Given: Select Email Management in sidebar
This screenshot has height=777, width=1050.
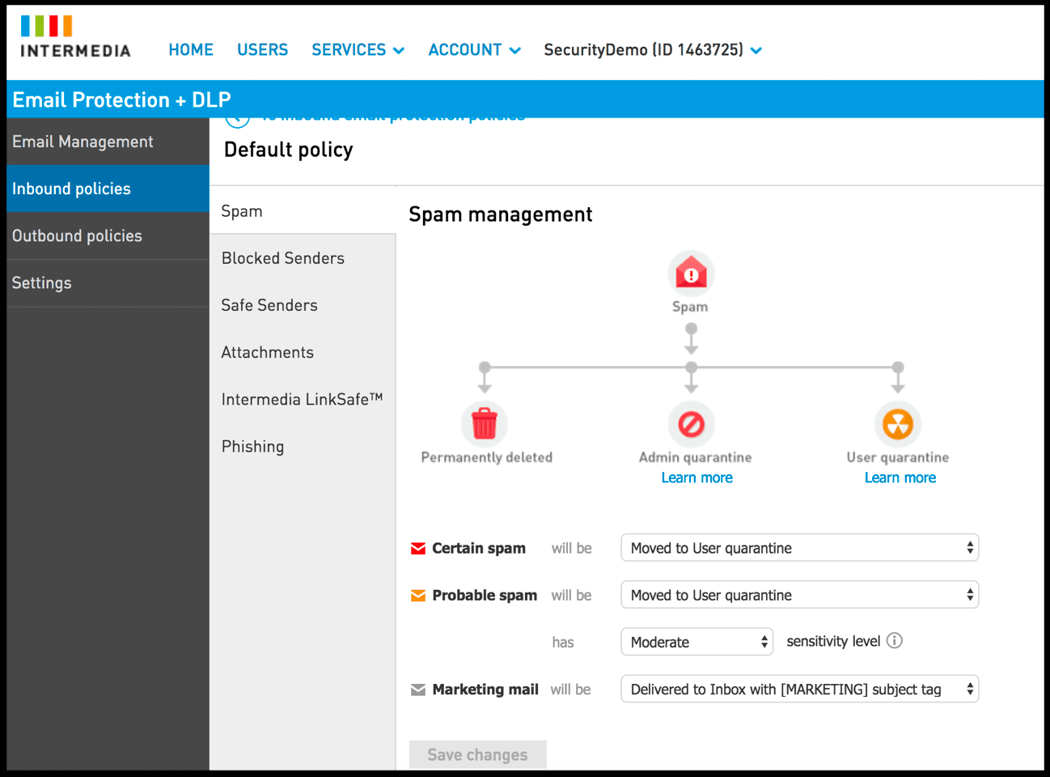Looking at the screenshot, I should 108,142.
